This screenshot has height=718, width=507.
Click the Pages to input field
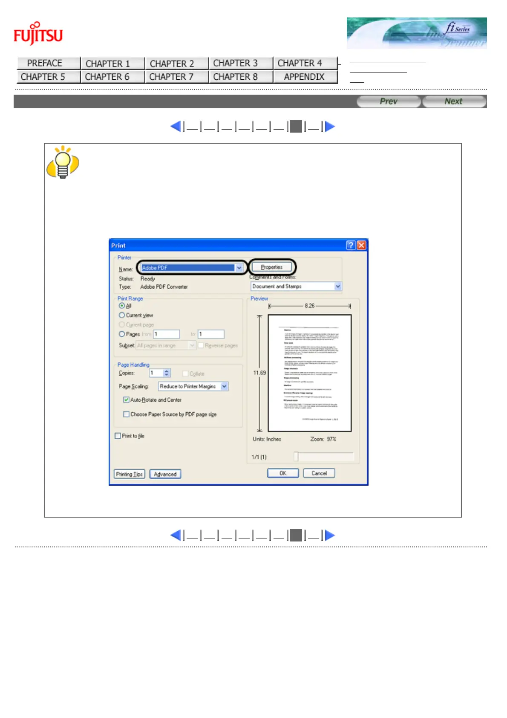(211, 334)
